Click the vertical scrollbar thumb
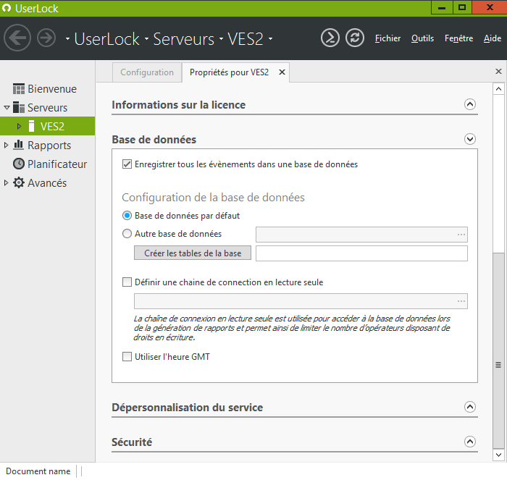The width and height of the screenshot is (507, 480). (498, 350)
